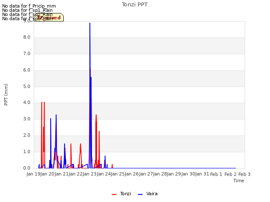Click the TZ_mixed annotation box

point(49,17)
